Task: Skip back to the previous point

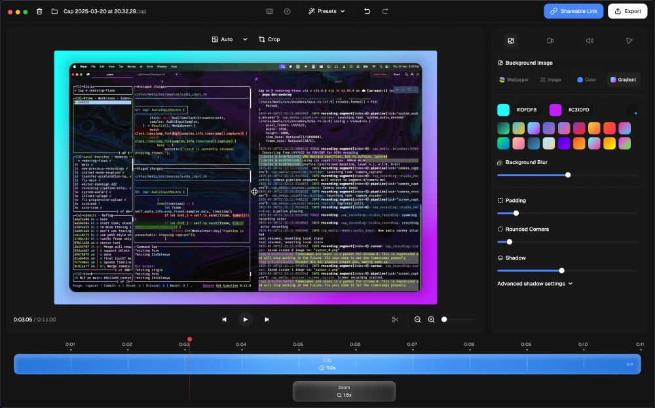Action: pyautogui.click(x=224, y=320)
